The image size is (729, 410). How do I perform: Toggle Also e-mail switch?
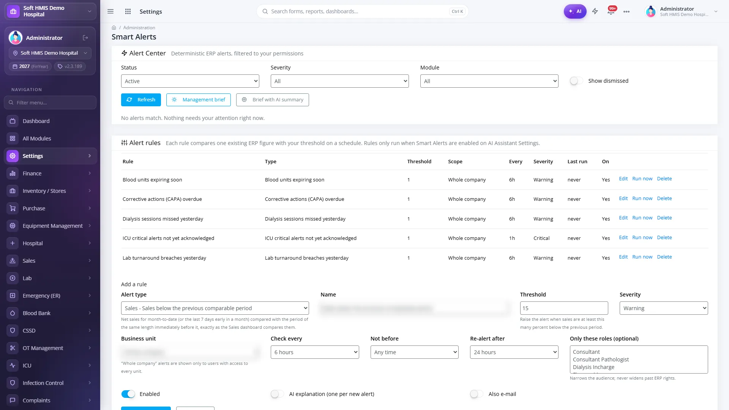[477, 394]
